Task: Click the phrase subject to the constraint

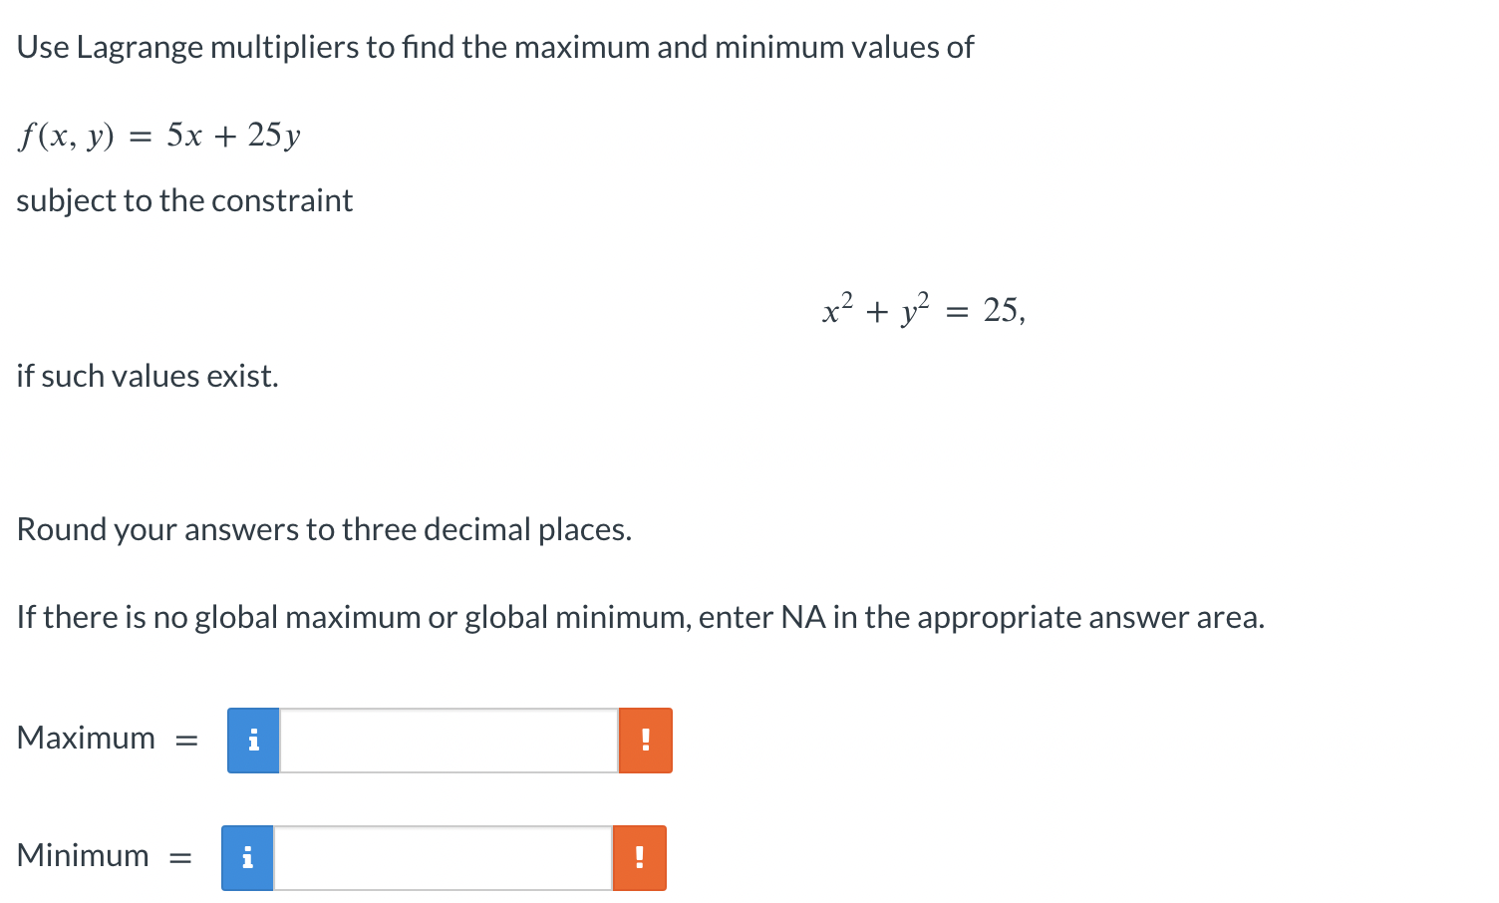Action: click(x=184, y=200)
